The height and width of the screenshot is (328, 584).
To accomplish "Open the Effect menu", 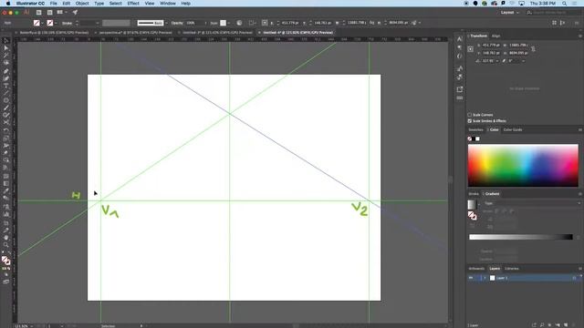I will click(133, 4).
